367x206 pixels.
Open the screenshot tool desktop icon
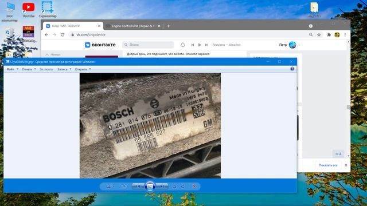click(48, 10)
